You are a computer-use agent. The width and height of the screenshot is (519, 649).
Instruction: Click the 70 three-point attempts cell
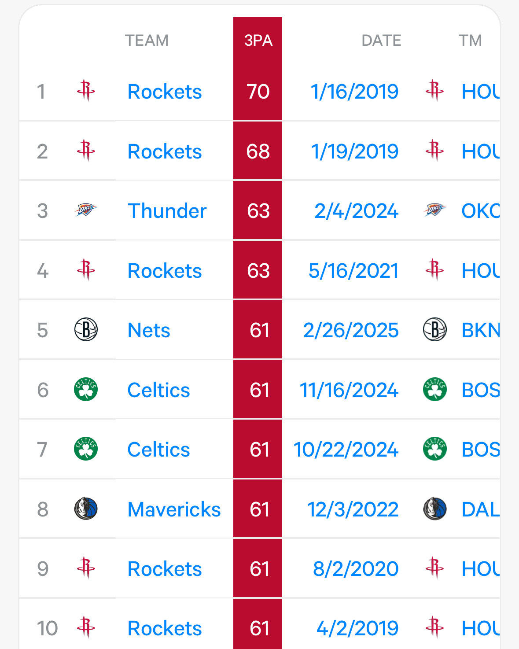tap(258, 91)
